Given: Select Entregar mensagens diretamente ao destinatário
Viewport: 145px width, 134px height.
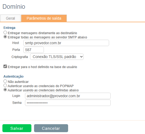Looking at the screenshot, I should (5, 33).
